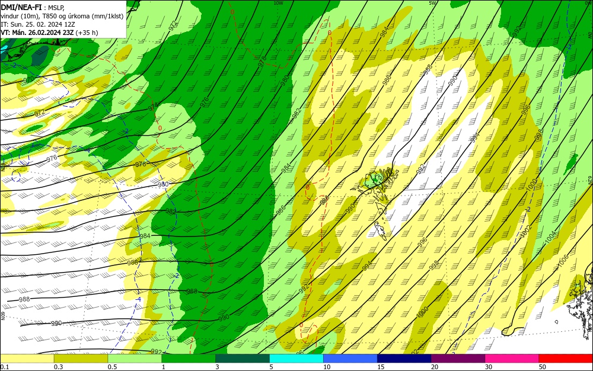Screen dimensions: 593x371
Task: Click the red 50+ legend swatch
Action: pos(566,358)
